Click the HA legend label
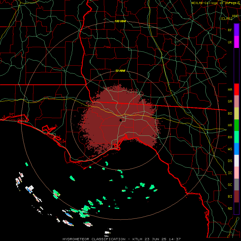Screen dimensions: 241x241 point(230,89)
